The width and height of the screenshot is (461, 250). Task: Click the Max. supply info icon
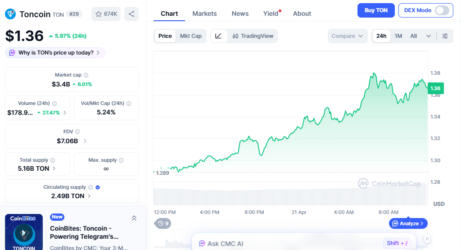[x=121, y=160]
